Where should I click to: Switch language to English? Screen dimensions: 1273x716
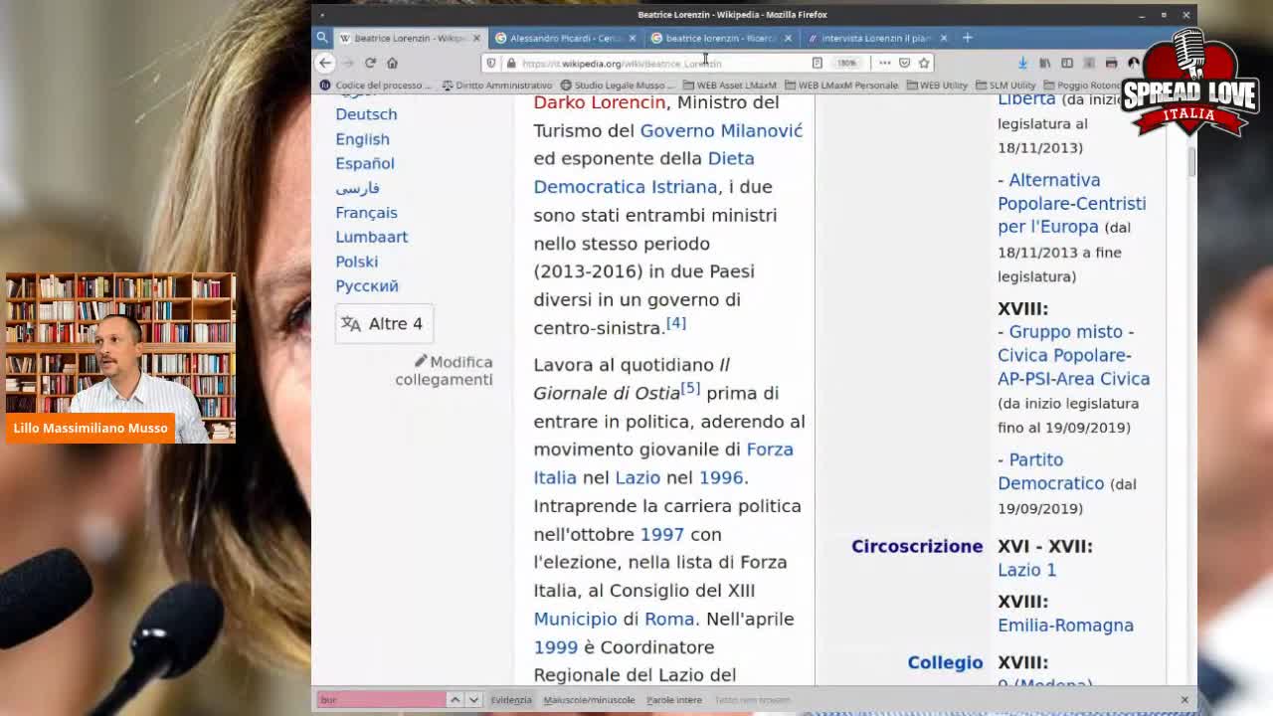coord(362,139)
